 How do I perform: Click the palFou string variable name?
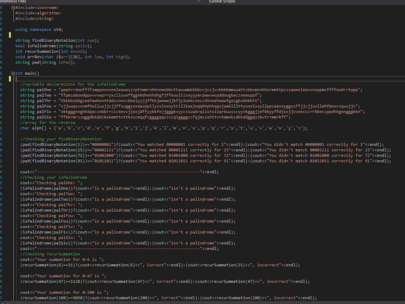[44, 106]
